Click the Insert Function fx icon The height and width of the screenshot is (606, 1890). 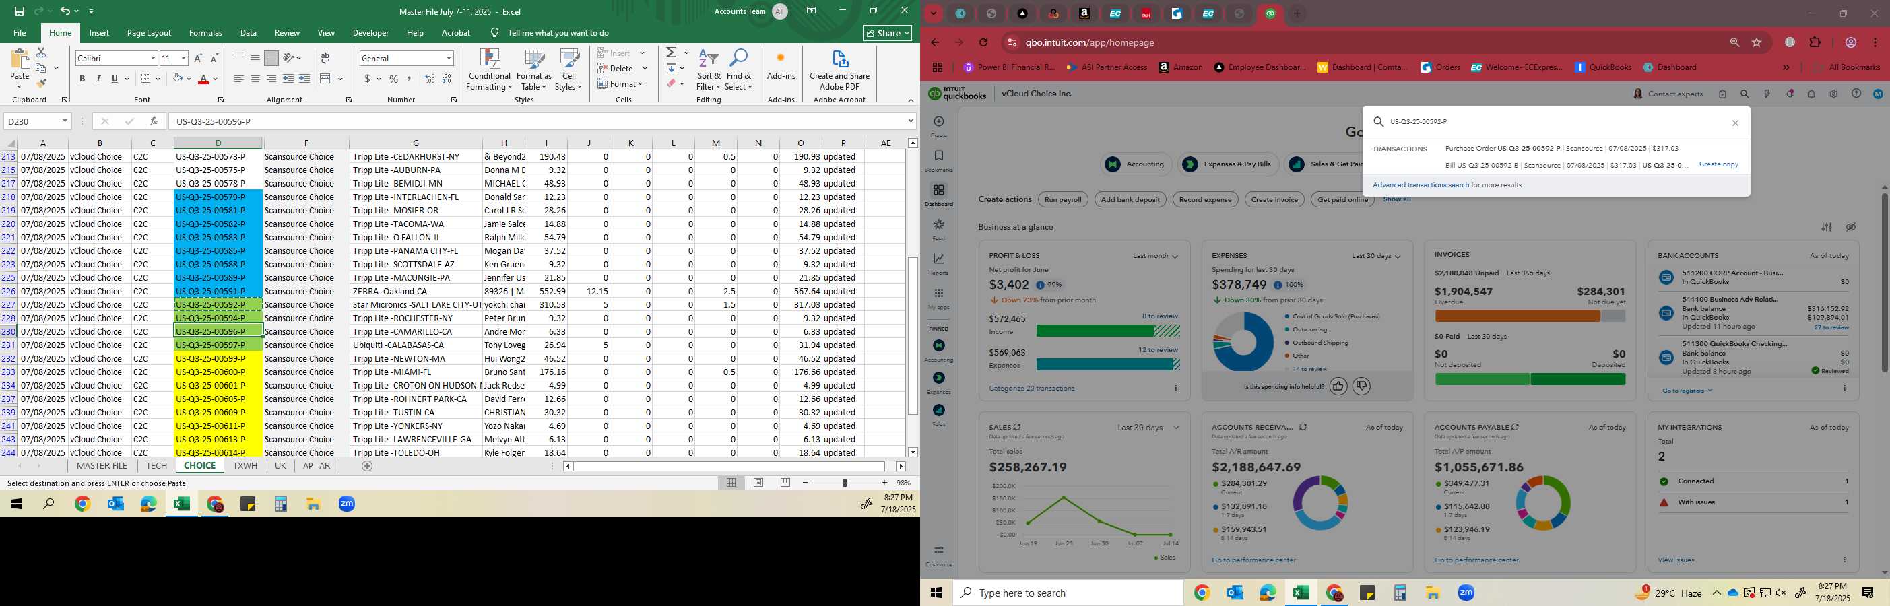point(154,121)
